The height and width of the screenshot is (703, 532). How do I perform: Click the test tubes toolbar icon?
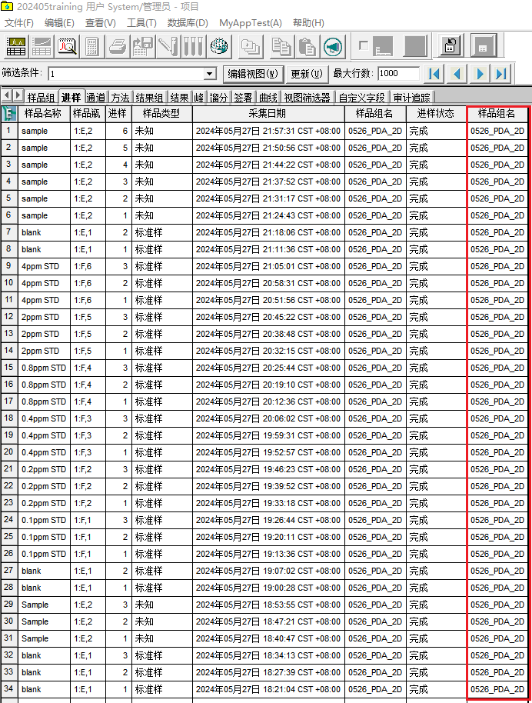coord(193,47)
